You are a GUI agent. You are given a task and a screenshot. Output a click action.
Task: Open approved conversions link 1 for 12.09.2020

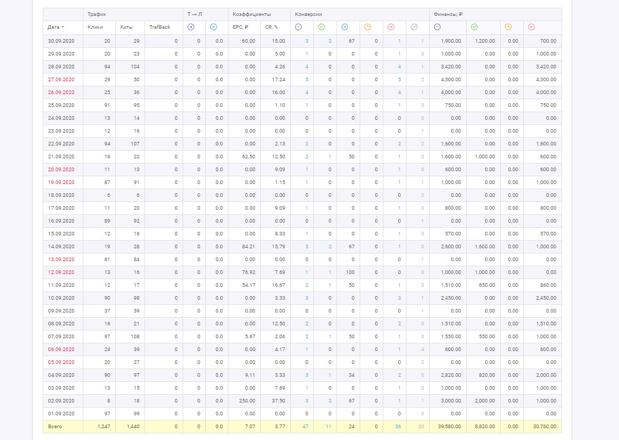click(x=330, y=272)
